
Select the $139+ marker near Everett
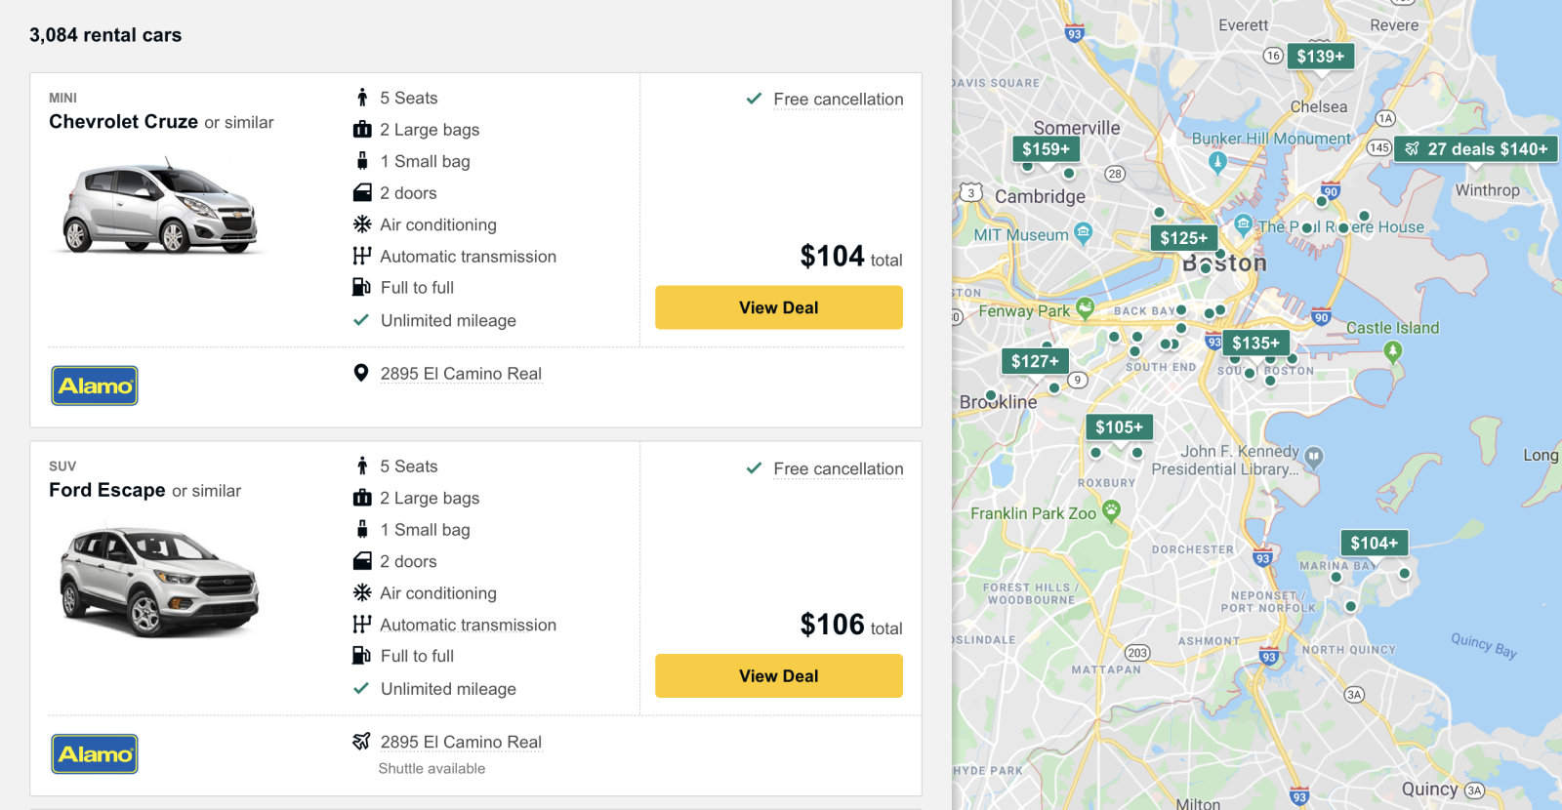tap(1320, 57)
